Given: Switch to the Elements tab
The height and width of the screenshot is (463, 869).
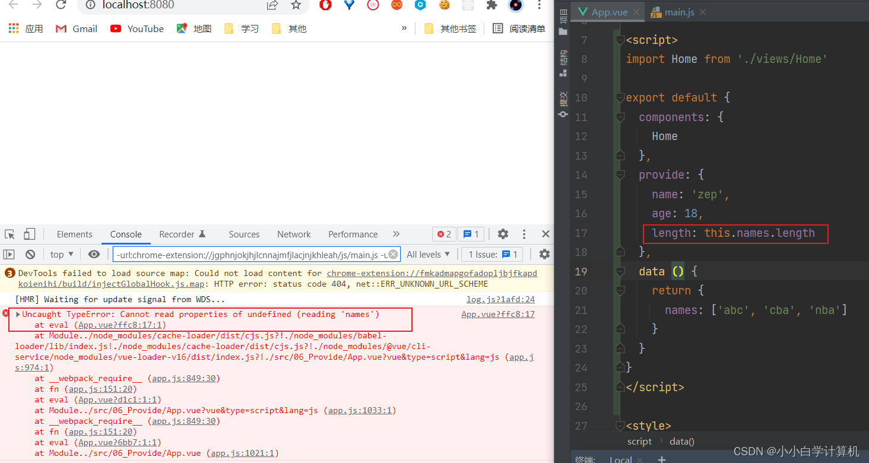Looking at the screenshot, I should tap(74, 234).
